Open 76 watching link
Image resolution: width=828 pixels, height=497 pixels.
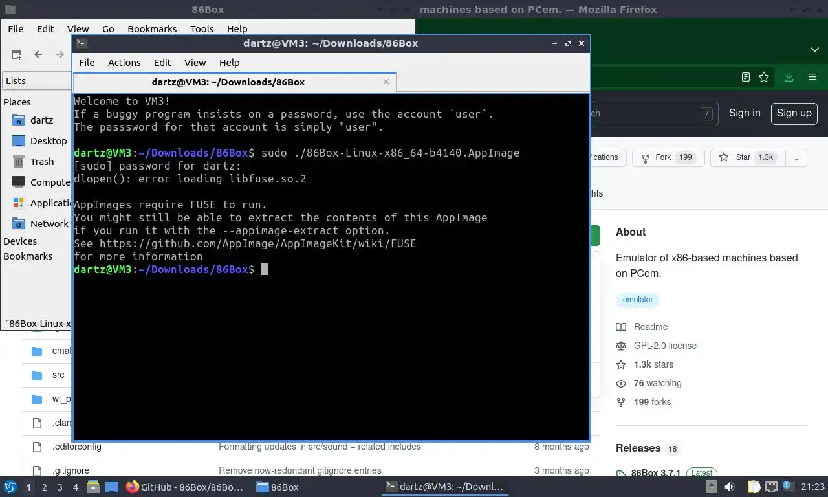pos(657,383)
